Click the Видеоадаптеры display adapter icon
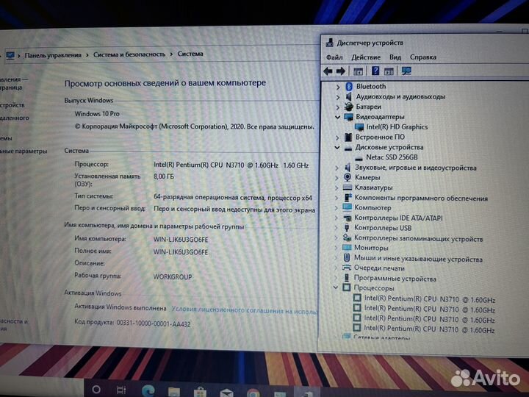Viewport: 529px width, 397px height. pyautogui.click(x=348, y=117)
